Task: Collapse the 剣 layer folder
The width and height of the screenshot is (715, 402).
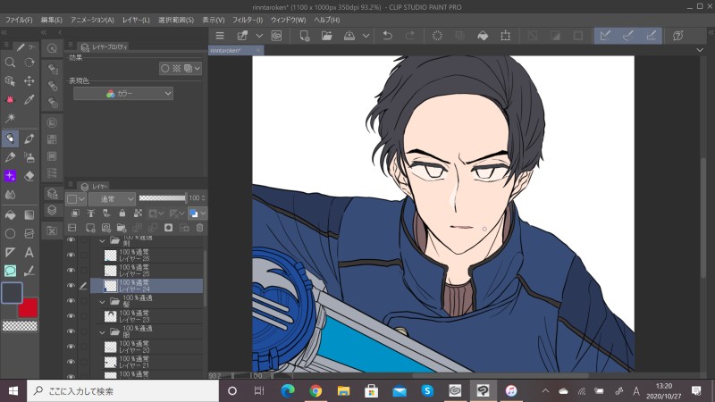Action: coord(102,240)
